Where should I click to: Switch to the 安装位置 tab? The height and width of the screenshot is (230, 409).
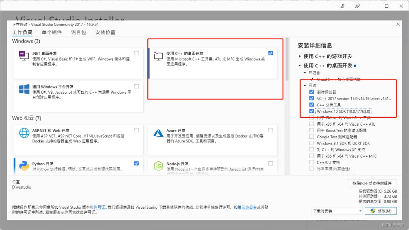click(x=106, y=32)
